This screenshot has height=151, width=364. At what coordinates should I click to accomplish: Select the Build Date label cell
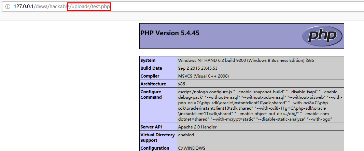151,68
